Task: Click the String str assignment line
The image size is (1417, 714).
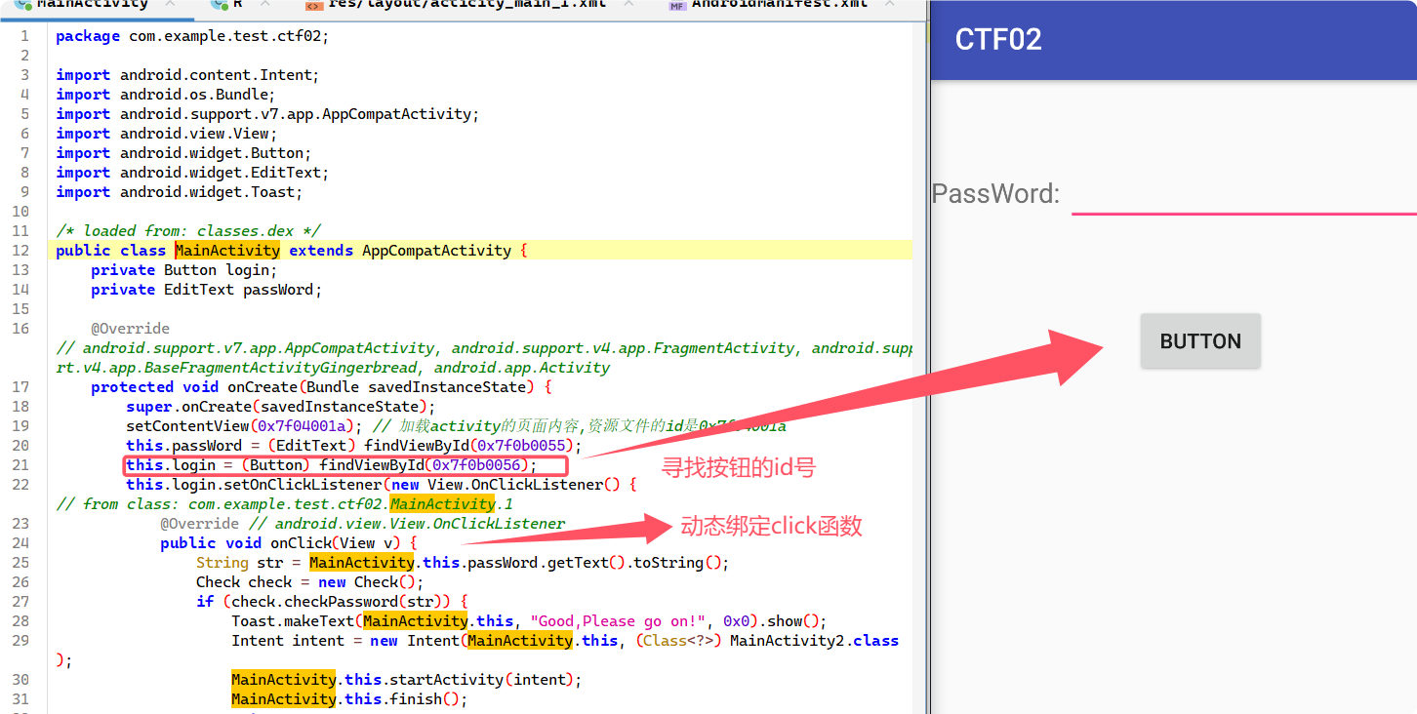Action: point(463,563)
